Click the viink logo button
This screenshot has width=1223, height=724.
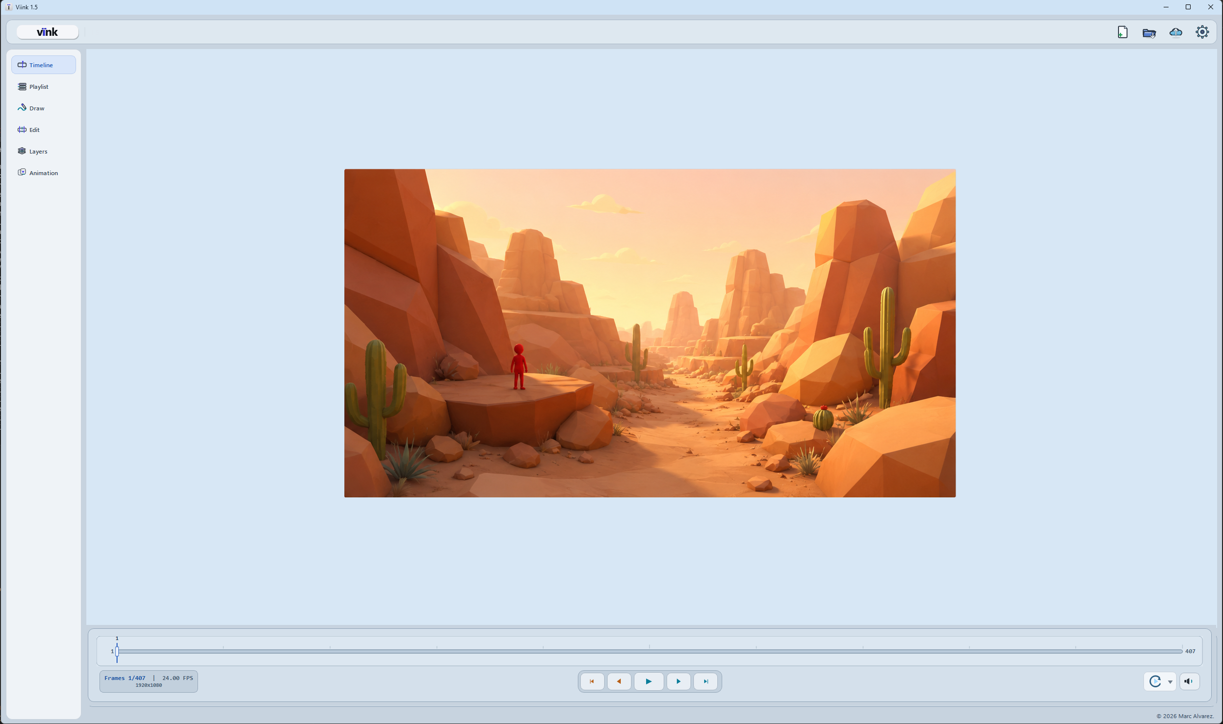[x=48, y=32]
